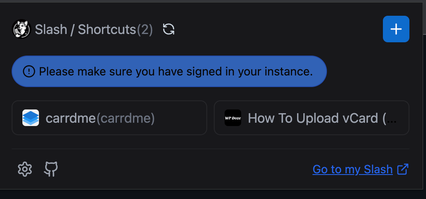The height and width of the screenshot is (199, 426).
Task: Click the white "carrdme" shortcut name
Action: tap(70, 118)
